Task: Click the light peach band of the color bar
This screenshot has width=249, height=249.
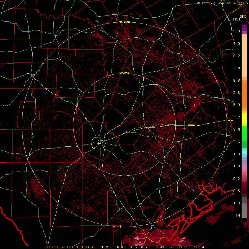Action: 244,57
